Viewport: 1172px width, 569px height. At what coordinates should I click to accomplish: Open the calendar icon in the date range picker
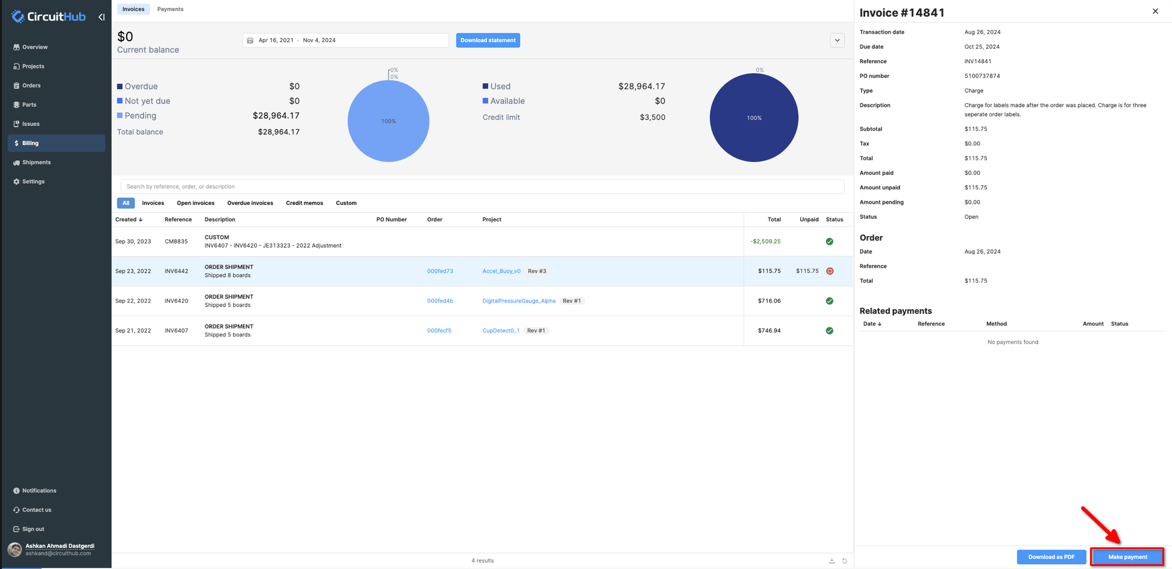(x=250, y=40)
